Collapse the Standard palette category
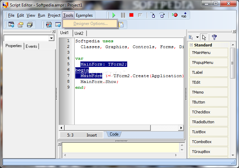Viewport: 239px width, 168px height. pyautogui.click(x=191, y=45)
